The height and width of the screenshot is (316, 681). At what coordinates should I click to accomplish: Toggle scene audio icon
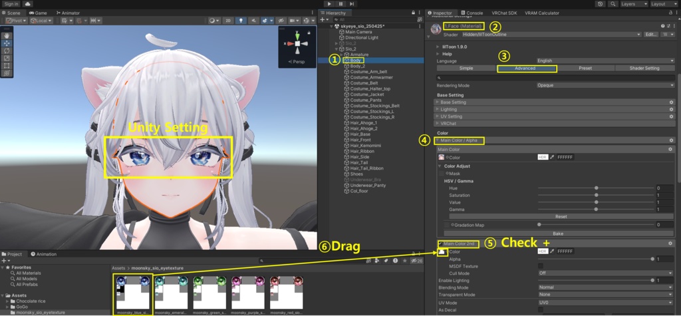point(254,21)
